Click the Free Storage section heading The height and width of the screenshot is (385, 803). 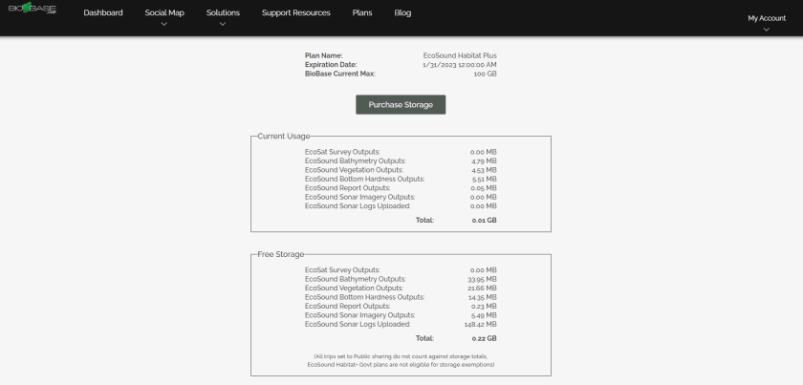(x=281, y=254)
